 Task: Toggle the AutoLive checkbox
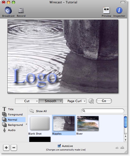[59, 146]
